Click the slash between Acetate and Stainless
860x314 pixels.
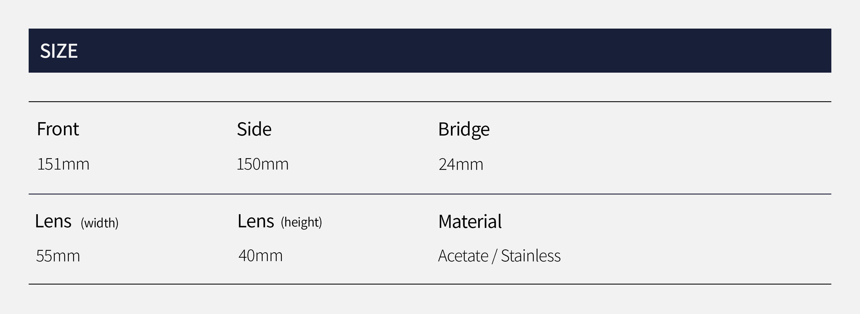[x=494, y=256]
